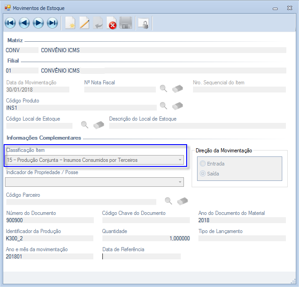This screenshot has height=287, width=299.
Task: Click the save floppy disk icon
Action: click(125, 23)
